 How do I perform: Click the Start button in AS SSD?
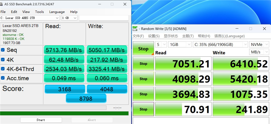pyautogui.click(x=41, y=120)
